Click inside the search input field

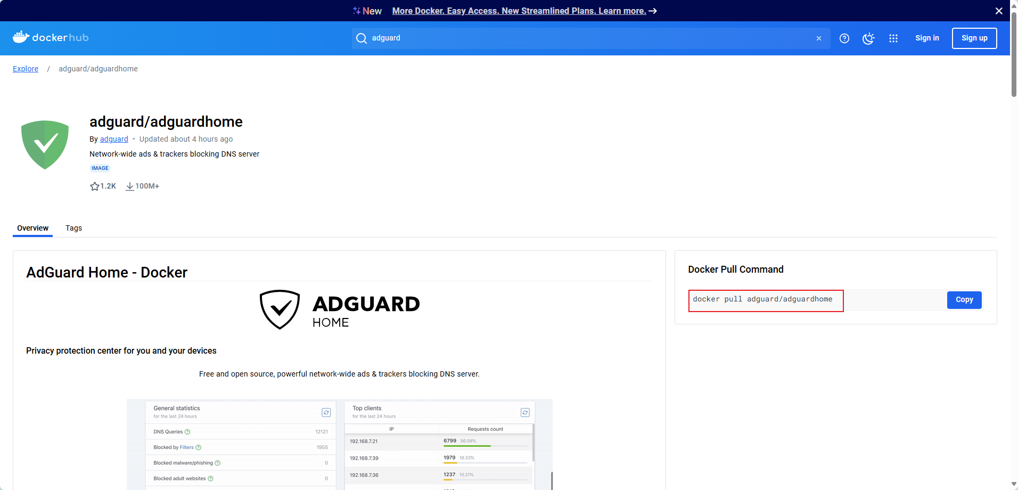tap(586, 38)
